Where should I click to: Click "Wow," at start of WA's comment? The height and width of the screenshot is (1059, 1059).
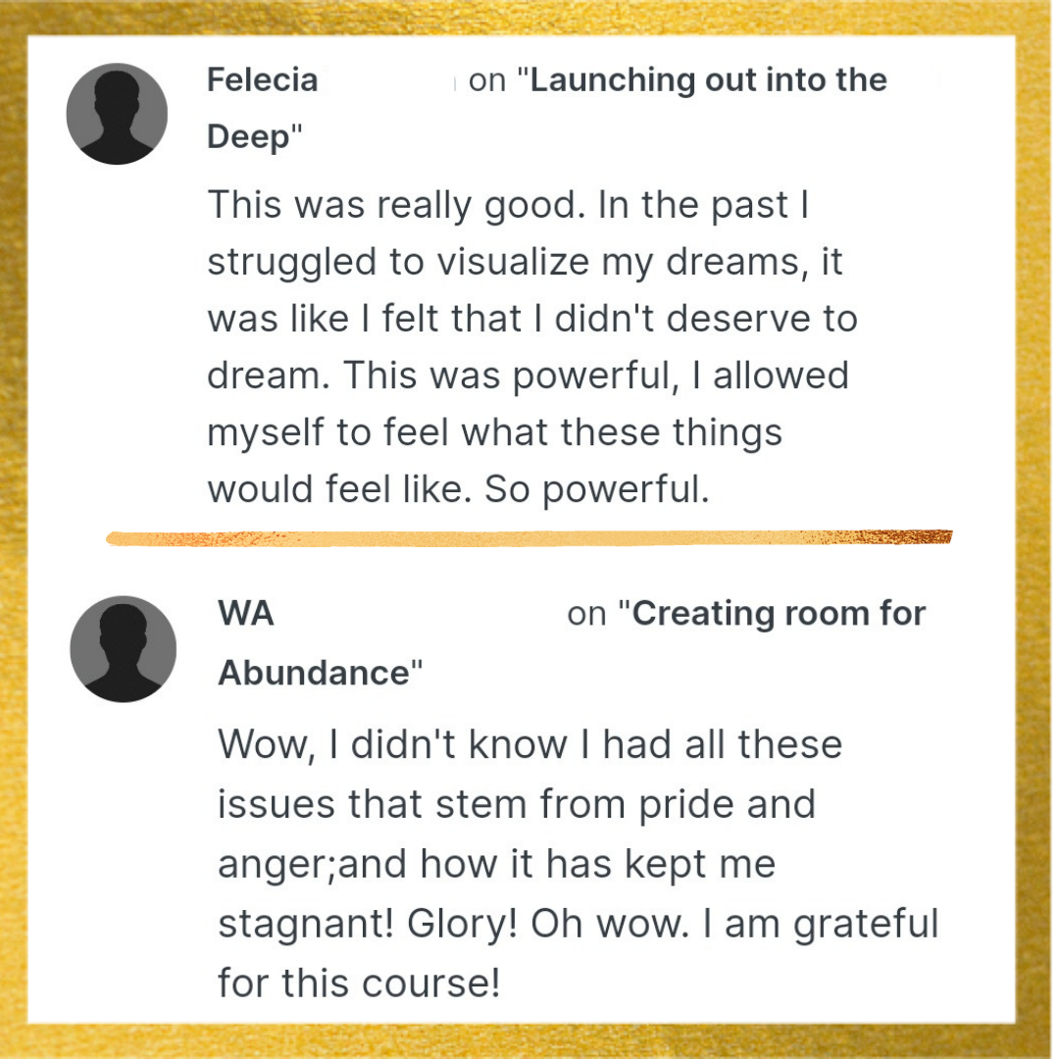(267, 745)
